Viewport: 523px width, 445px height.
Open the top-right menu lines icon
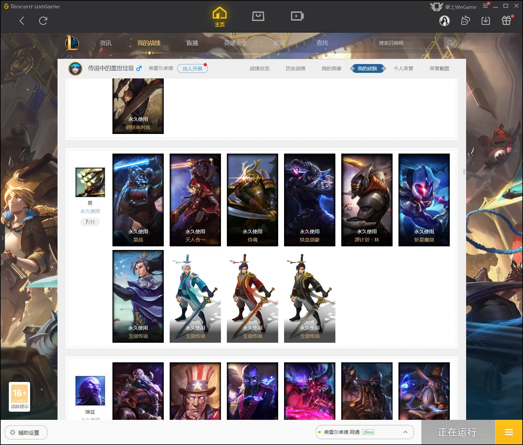pyautogui.click(x=485, y=6)
